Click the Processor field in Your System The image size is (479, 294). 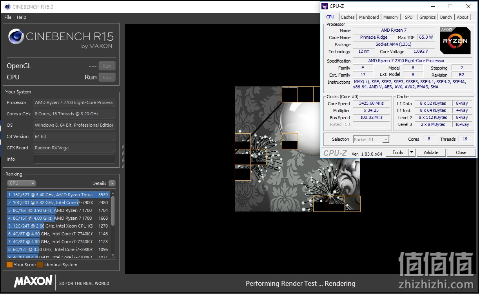pyautogui.click(x=74, y=102)
